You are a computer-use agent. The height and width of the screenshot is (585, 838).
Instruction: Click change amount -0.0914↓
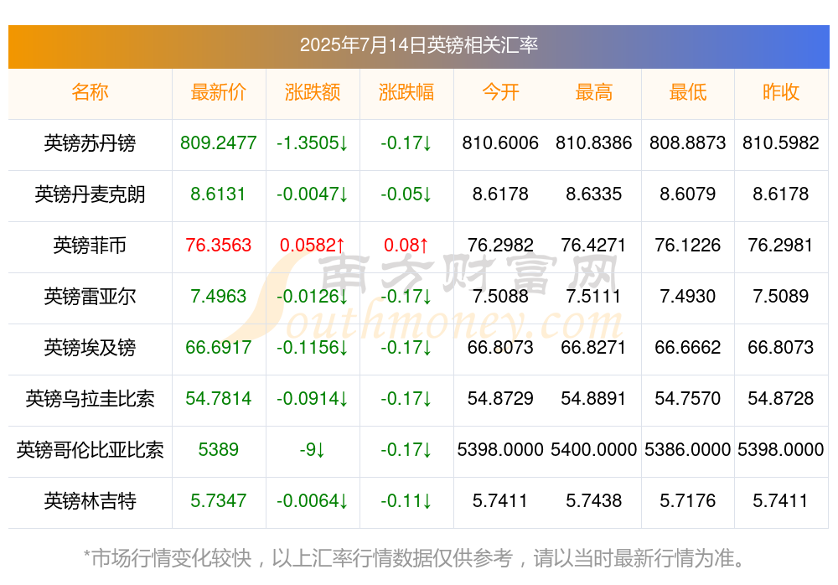tap(312, 398)
